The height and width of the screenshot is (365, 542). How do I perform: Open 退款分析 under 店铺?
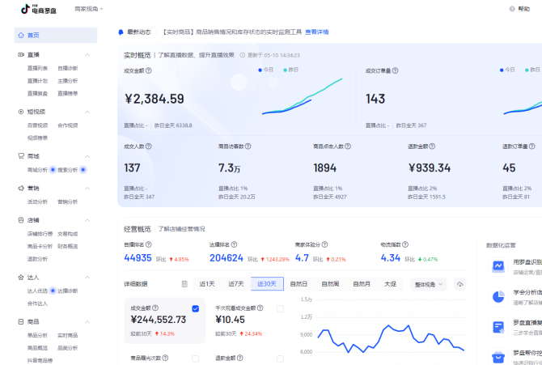tap(38, 259)
